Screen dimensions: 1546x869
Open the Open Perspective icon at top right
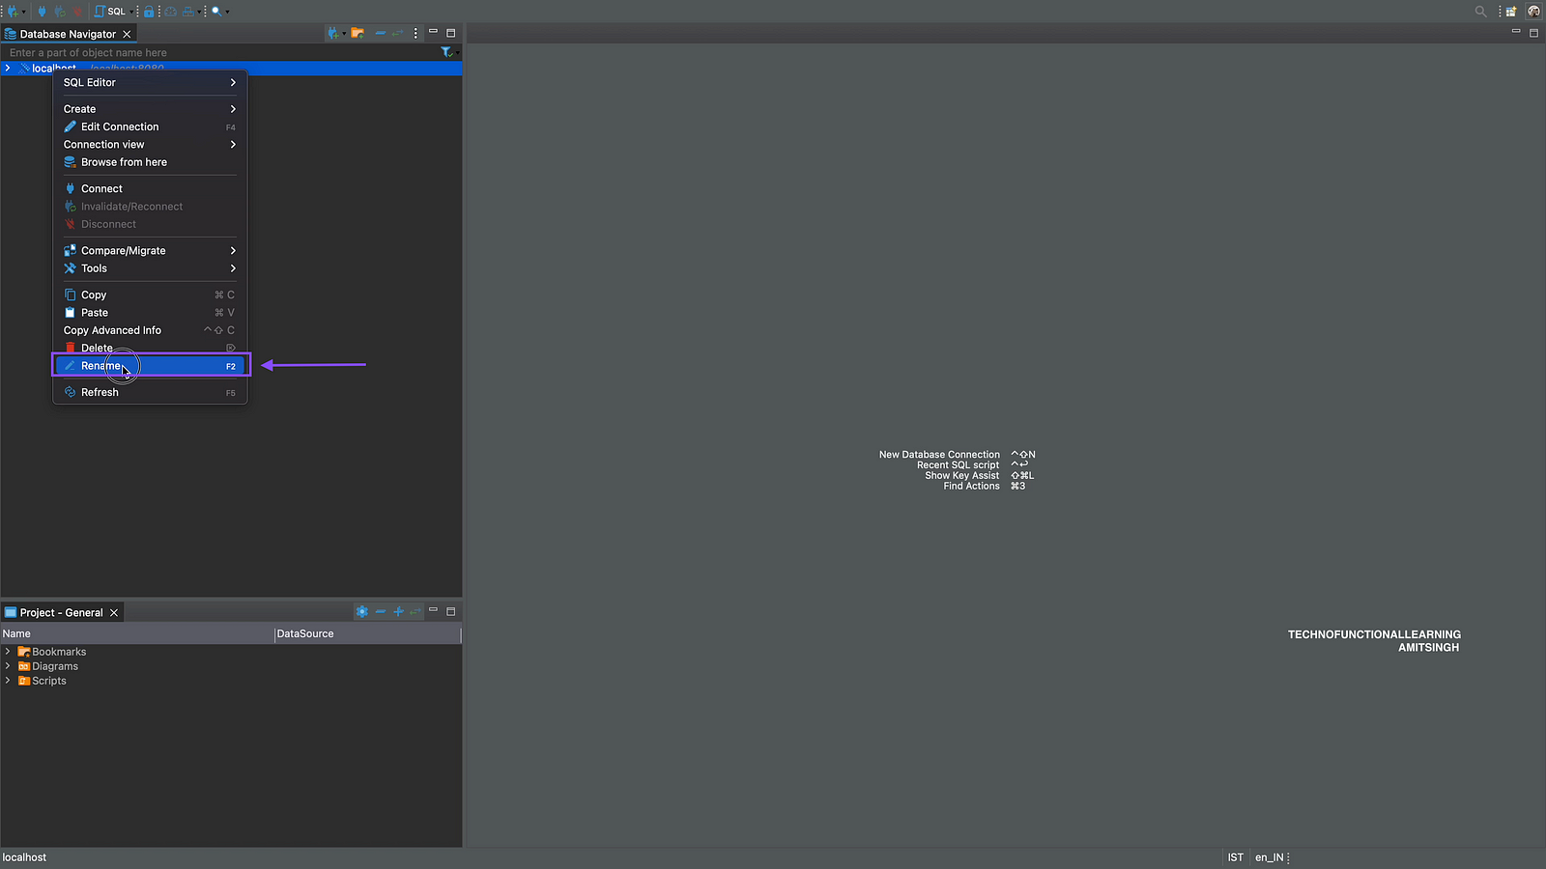coord(1510,12)
